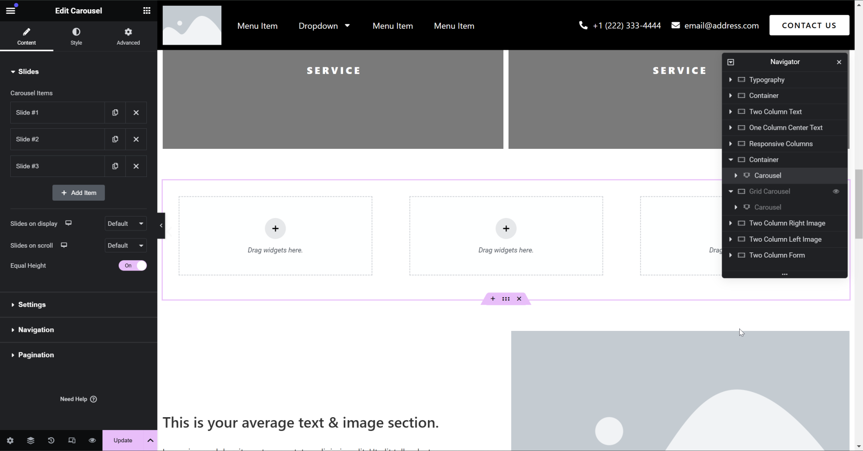Toggle Equal Height switch off
This screenshot has height=451, width=863.
pos(133,265)
